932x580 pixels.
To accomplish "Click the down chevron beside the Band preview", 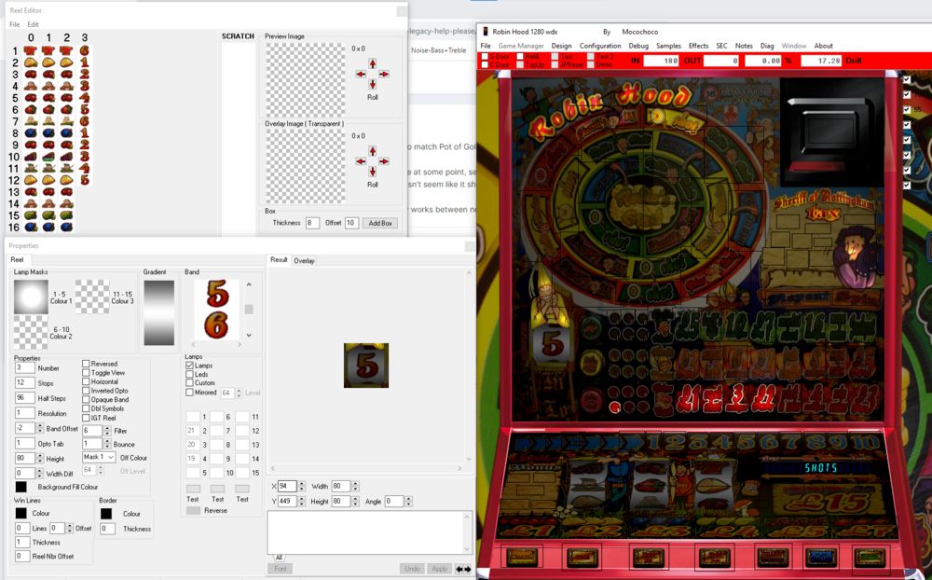I will click(x=249, y=335).
